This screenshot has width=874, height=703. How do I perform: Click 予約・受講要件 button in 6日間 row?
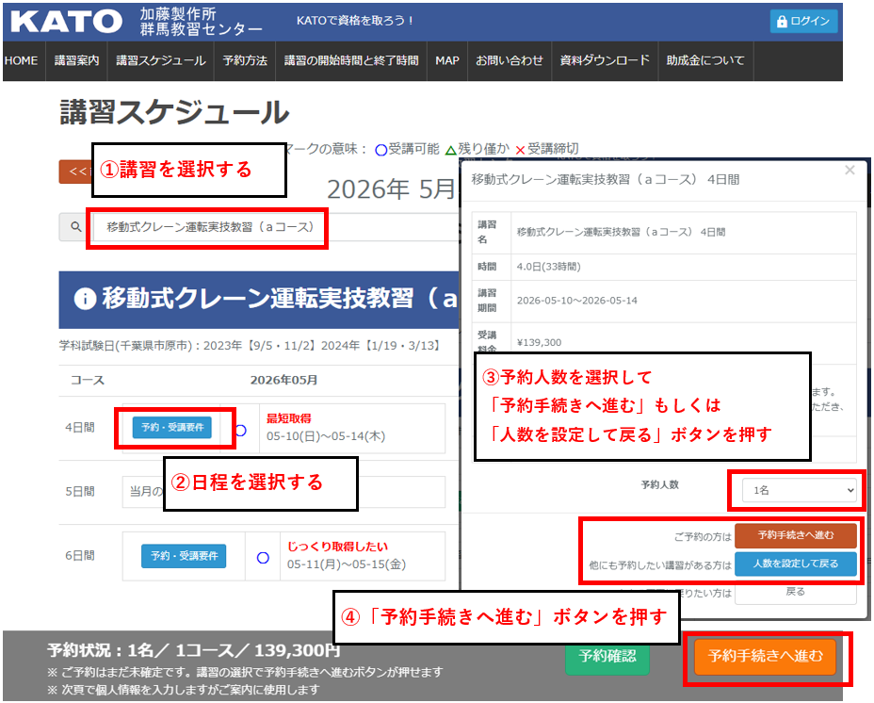click(184, 556)
